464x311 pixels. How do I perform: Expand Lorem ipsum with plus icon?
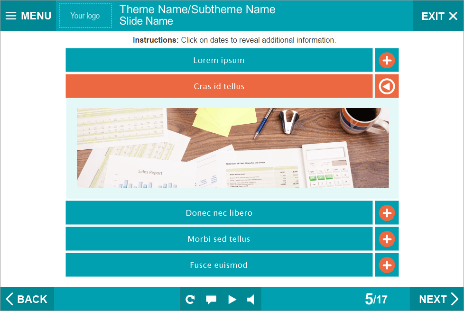tap(387, 60)
